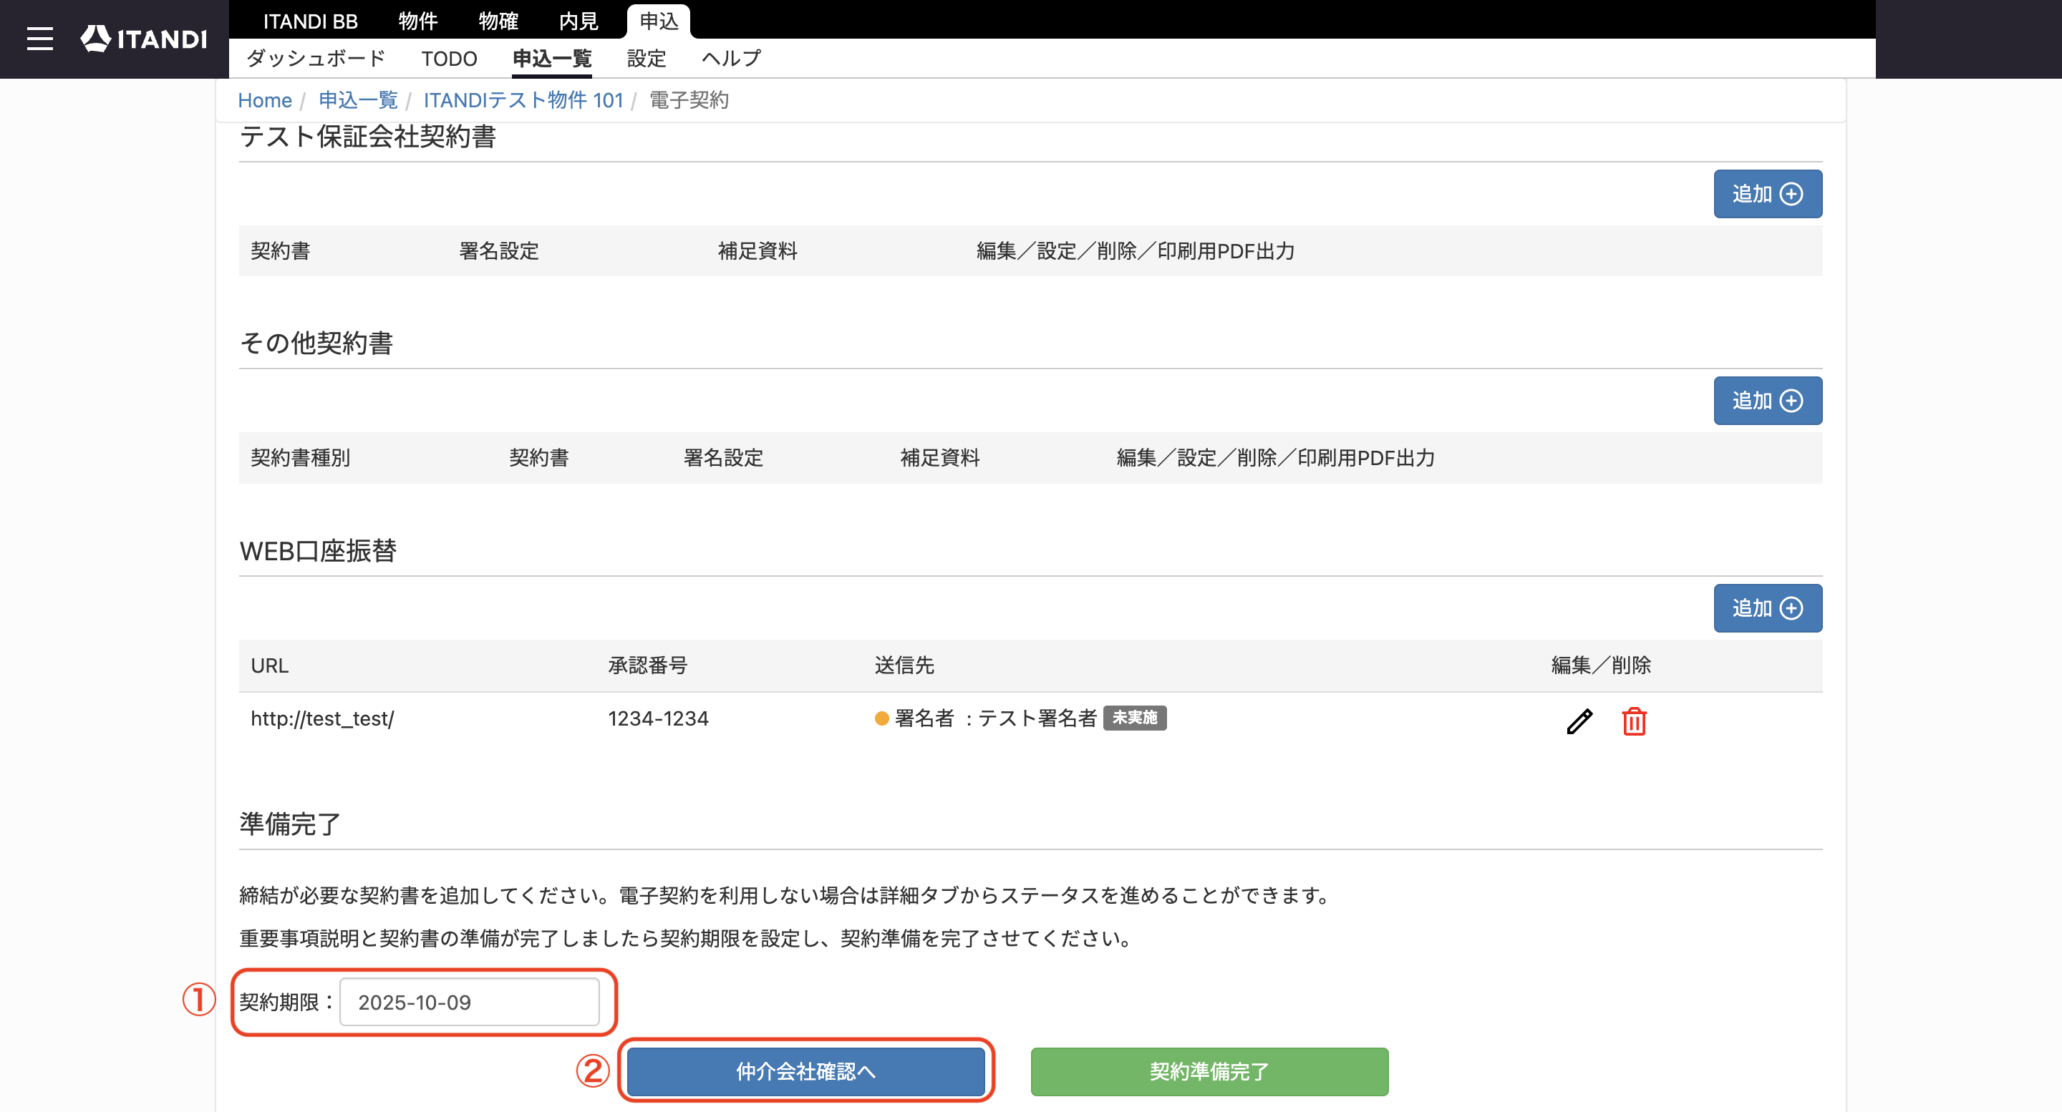The width and height of the screenshot is (2062, 1112).
Task: Click the 契約書種別 column header
Action: pos(300,457)
